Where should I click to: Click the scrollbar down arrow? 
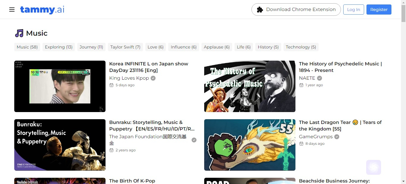click(x=403, y=181)
